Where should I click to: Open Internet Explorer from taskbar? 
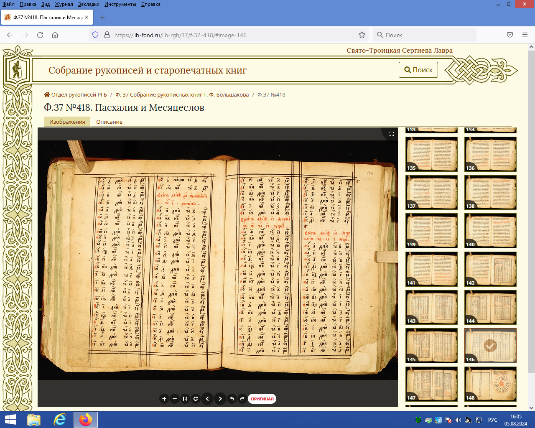click(60, 420)
